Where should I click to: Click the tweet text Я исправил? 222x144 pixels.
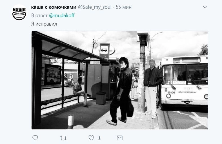tap(44, 24)
